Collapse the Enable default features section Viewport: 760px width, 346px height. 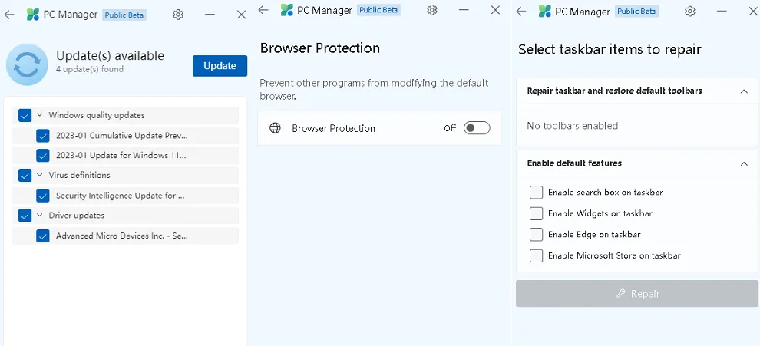coord(743,163)
